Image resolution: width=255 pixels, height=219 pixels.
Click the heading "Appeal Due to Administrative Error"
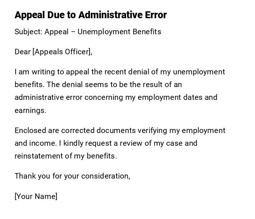coord(90,15)
